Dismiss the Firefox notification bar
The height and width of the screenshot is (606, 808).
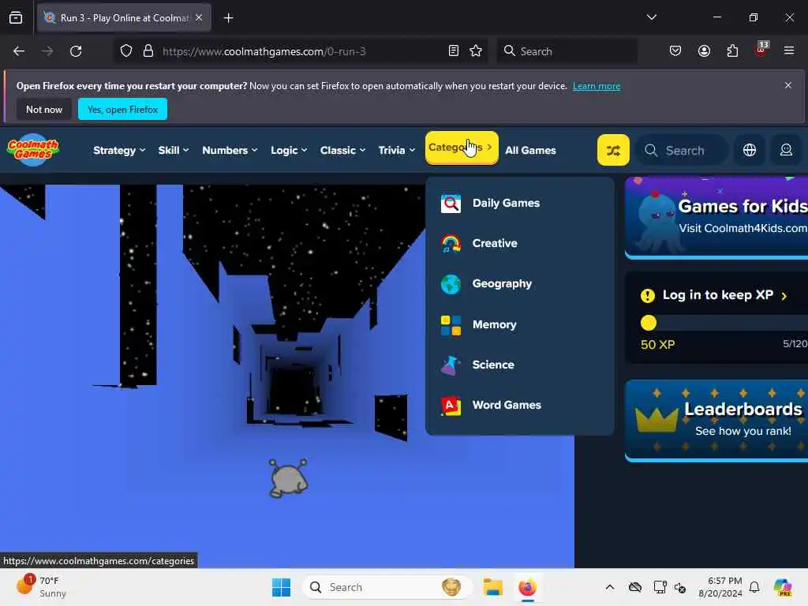pyautogui.click(x=787, y=85)
